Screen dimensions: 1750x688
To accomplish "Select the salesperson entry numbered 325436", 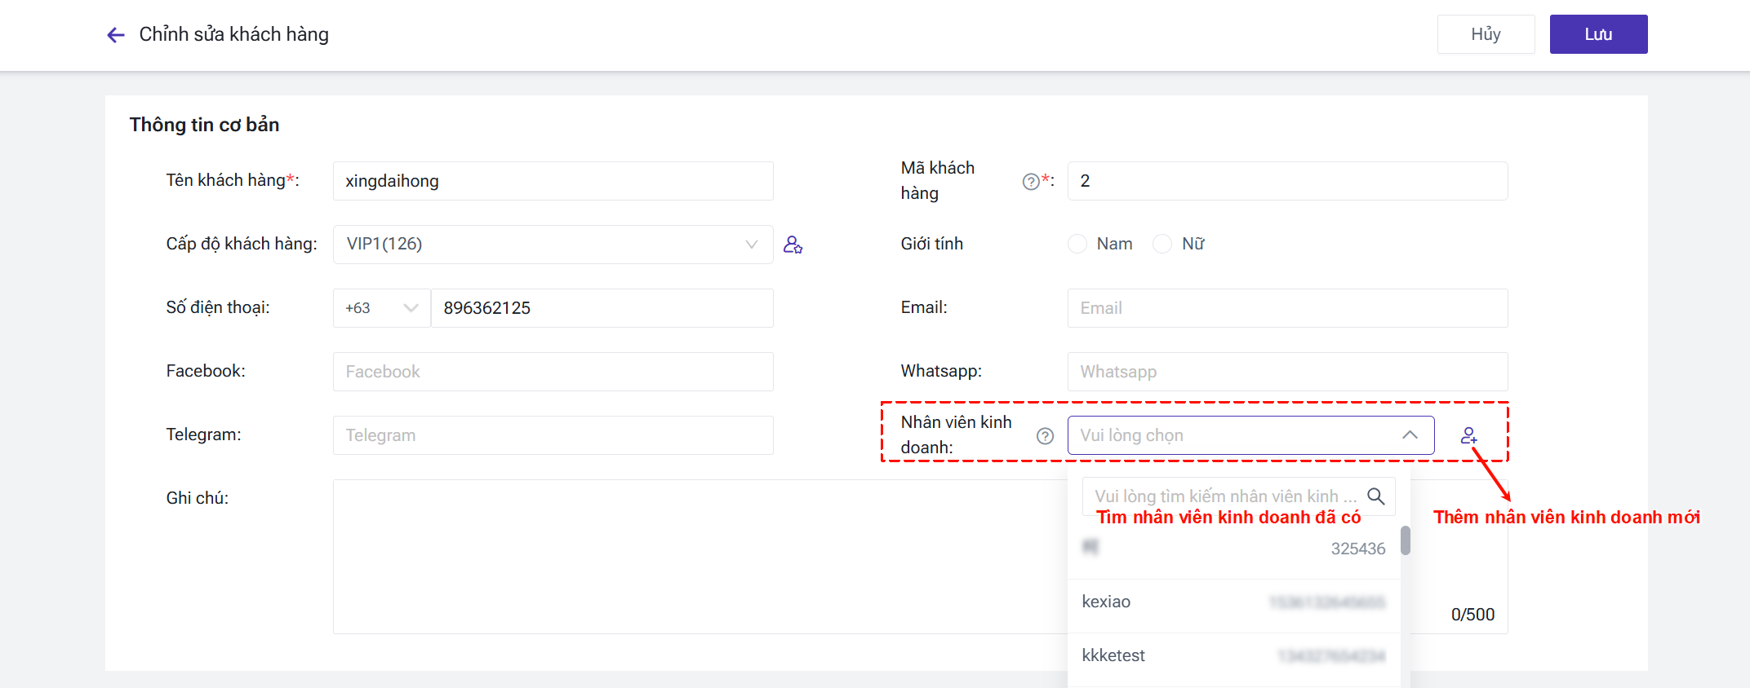I will 1233,549.
